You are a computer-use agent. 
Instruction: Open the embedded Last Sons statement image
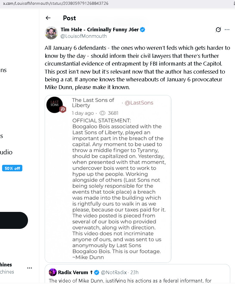tap(108, 179)
